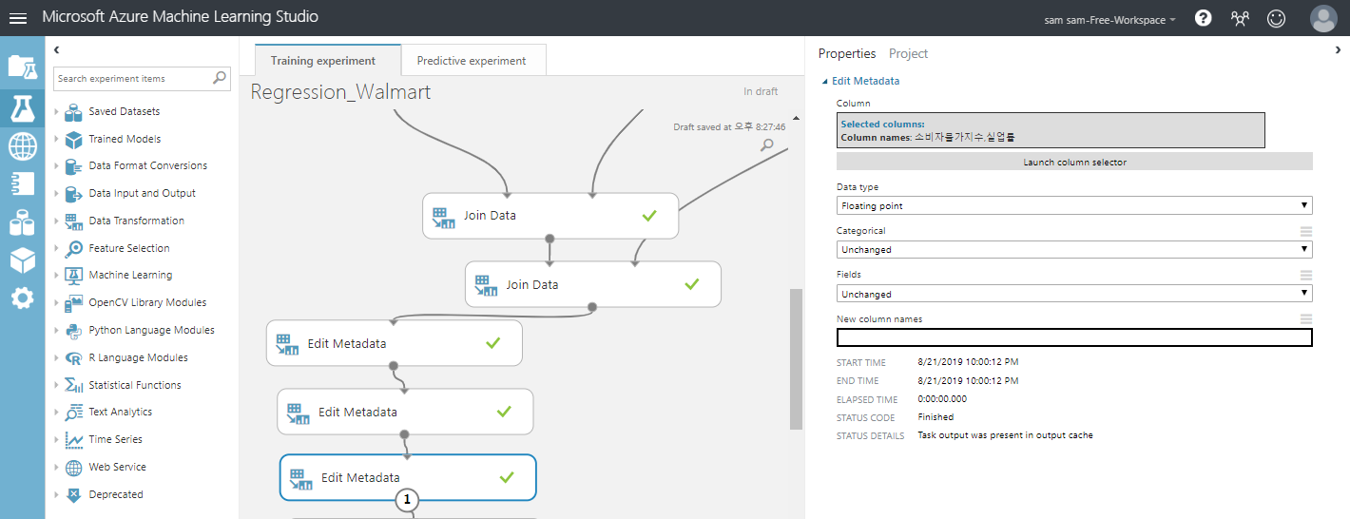Select the lower Join Data module
Screen dimensions: 1350x519
593,284
